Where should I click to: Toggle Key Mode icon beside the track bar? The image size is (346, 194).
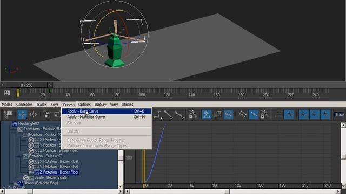pyautogui.click(x=7, y=93)
